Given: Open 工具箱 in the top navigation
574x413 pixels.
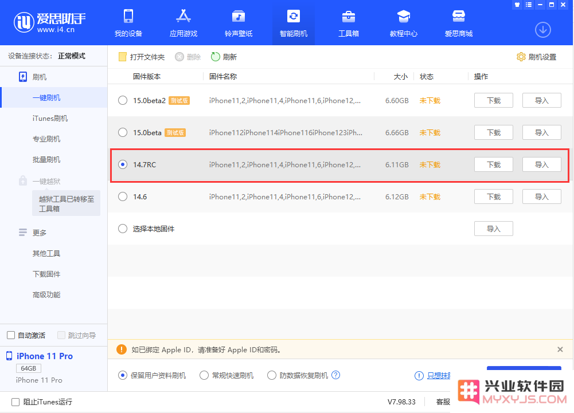Looking at the screenshot, I should pos(349,23).
